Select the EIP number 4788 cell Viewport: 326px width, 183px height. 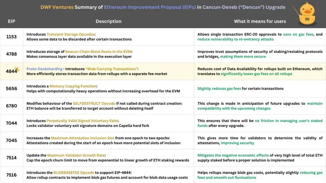(x=12, y=54)
